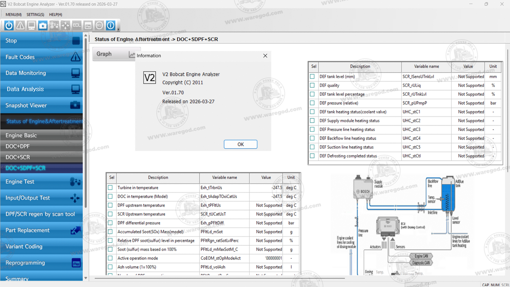Check DEF Supply module heating status checkbox
Image resolution: width=510 pixels, height=287 pixels.
(312, 121)
